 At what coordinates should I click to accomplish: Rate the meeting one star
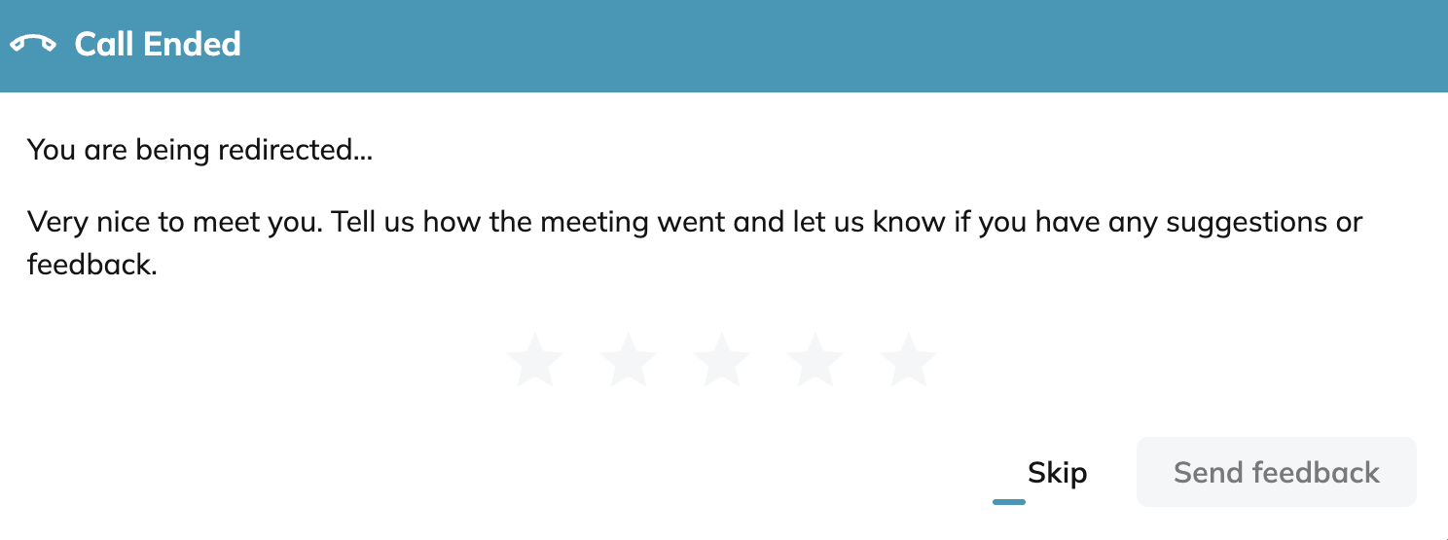click(x=535, y=358)
